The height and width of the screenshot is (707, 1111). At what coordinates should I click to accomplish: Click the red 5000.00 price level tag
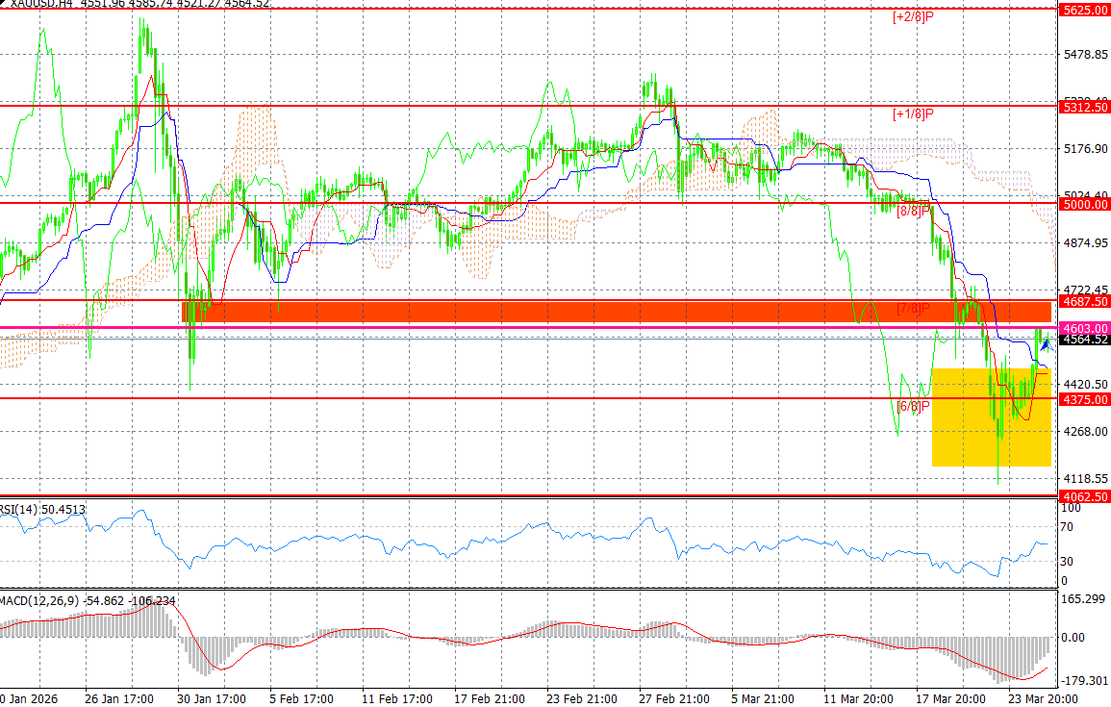[x=1084, y=204]
